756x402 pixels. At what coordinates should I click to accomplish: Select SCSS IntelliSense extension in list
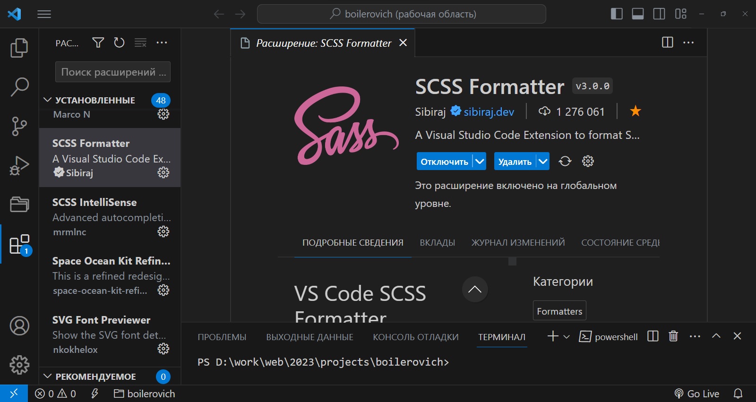[110, 216]
